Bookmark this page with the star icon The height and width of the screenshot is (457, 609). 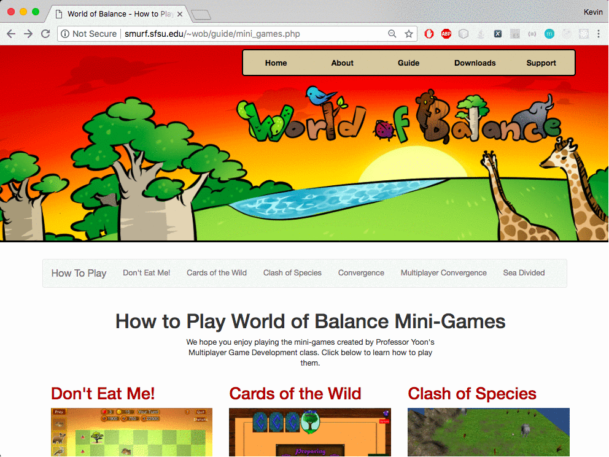[409, 34]
